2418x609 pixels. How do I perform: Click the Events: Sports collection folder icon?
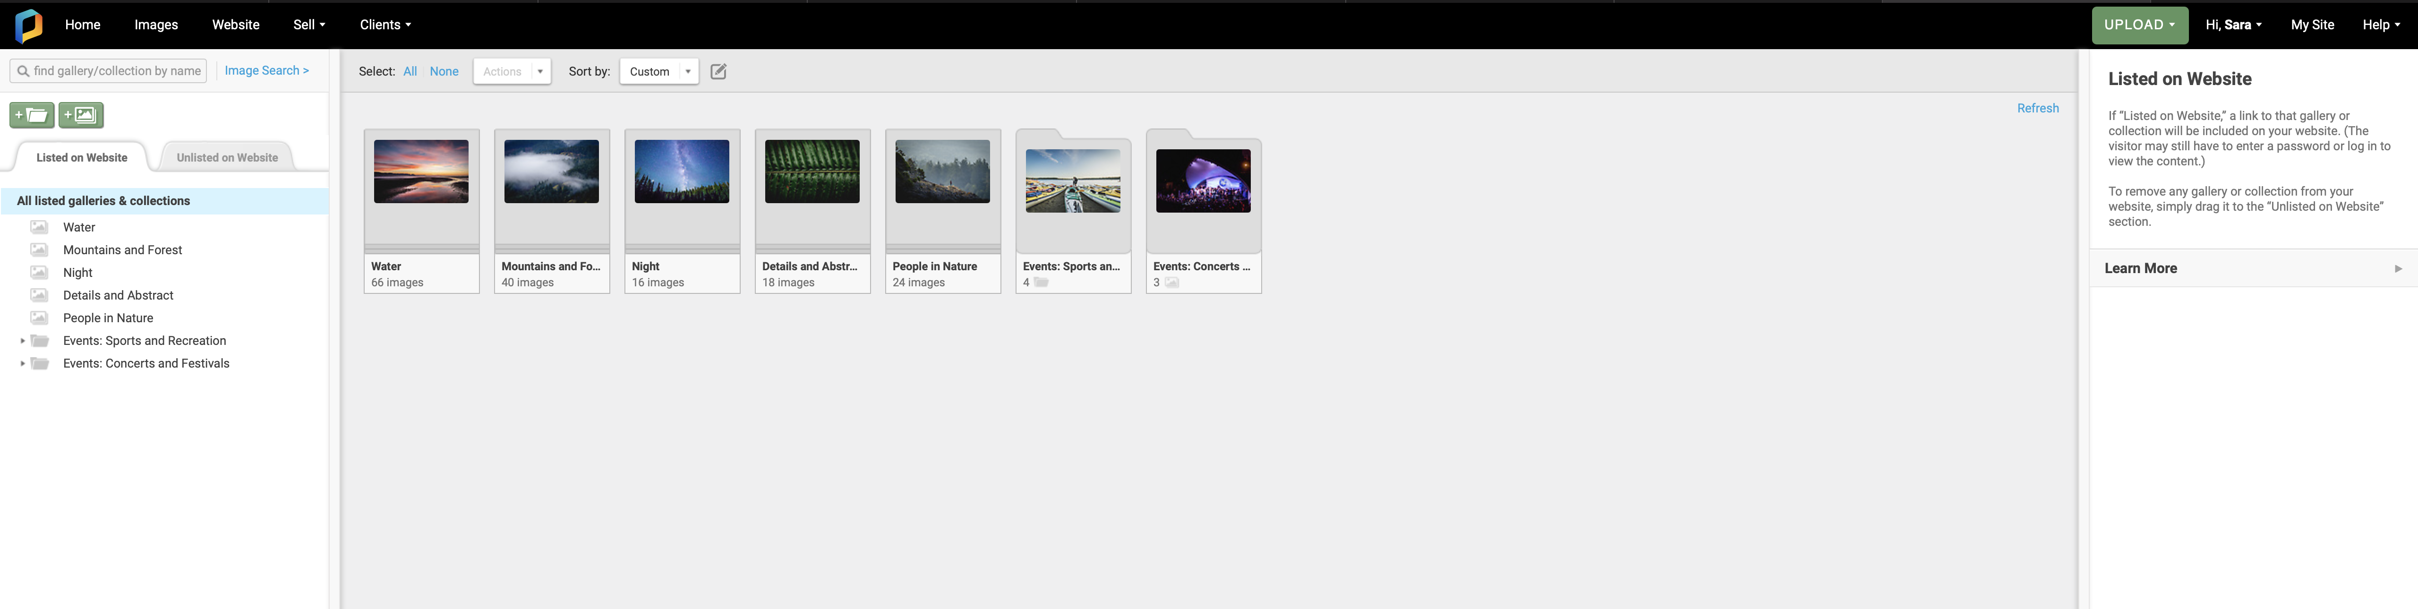39,341
